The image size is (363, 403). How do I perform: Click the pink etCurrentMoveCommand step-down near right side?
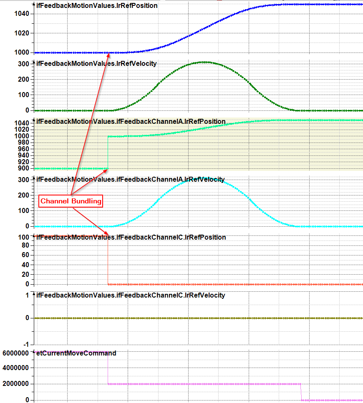tap(301, 392)
